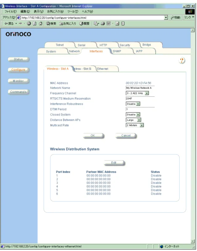Viewport: 197px width, 251px height.
Task: Select the Ethernet sub-tab
Action: tap(103, 69)
